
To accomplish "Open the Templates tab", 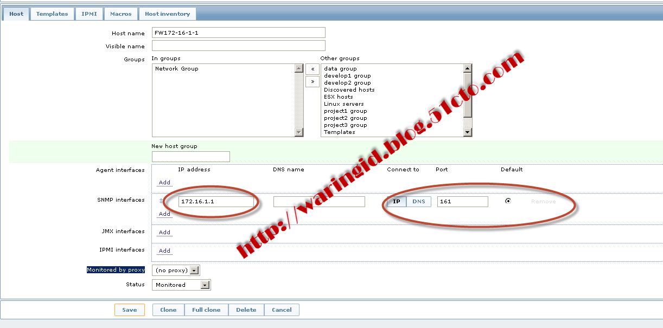I will point(52,14).
